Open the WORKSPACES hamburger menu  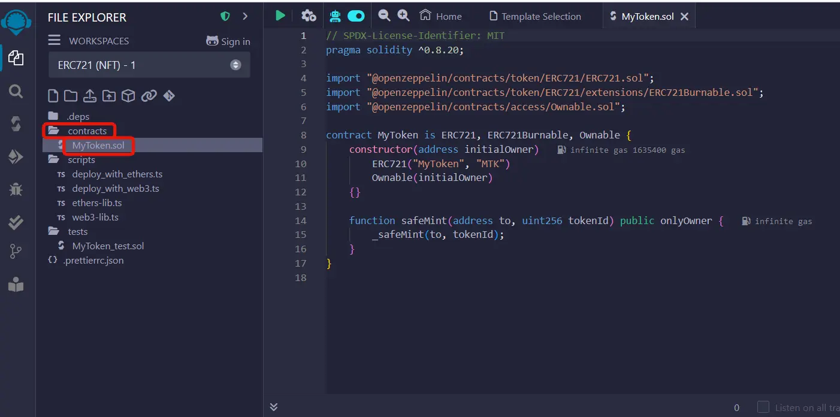coord(55,40)
